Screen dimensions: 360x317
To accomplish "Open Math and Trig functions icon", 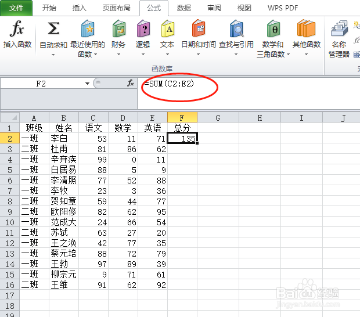I will tap(273, 28).
